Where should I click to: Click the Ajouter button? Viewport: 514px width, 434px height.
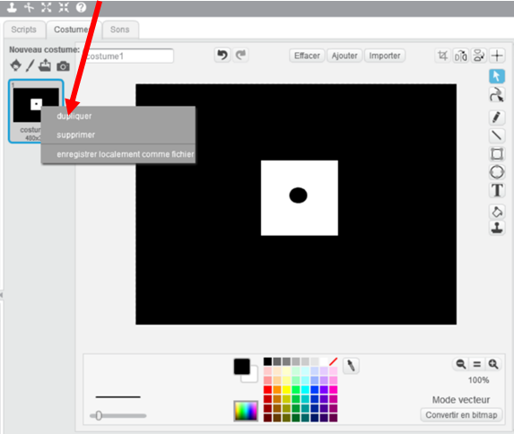tap(344, 56)
